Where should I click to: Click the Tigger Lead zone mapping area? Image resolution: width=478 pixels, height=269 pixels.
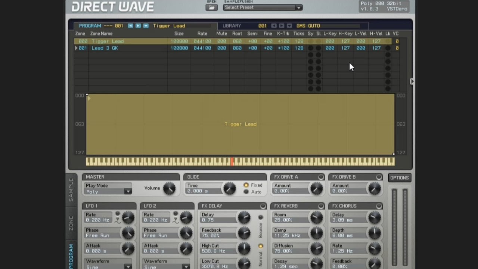(240, 124)
